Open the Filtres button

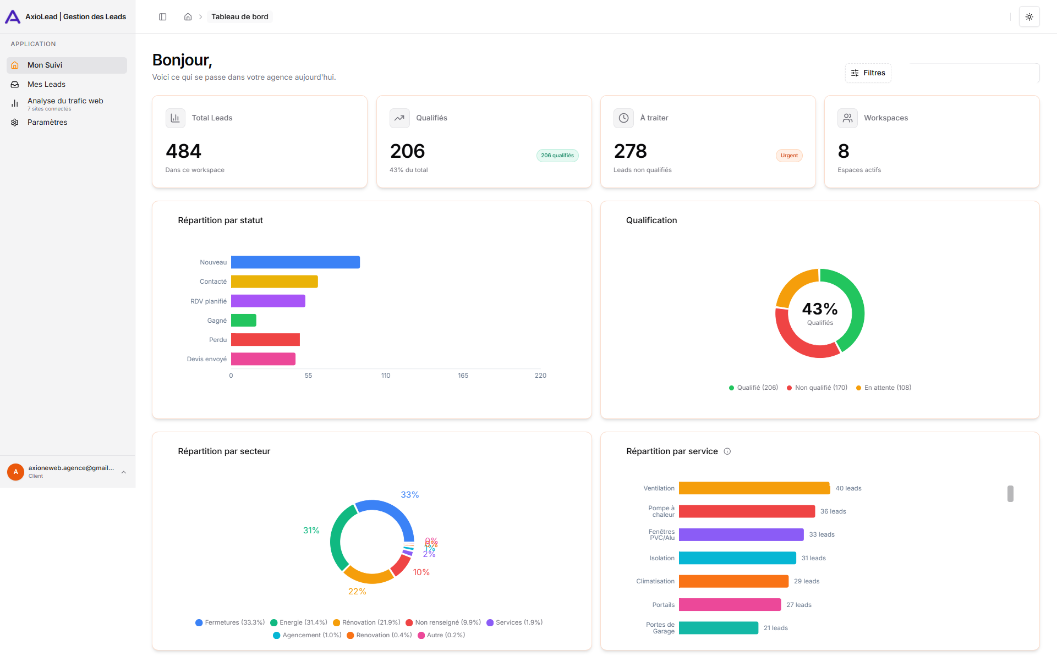(868, 73)
